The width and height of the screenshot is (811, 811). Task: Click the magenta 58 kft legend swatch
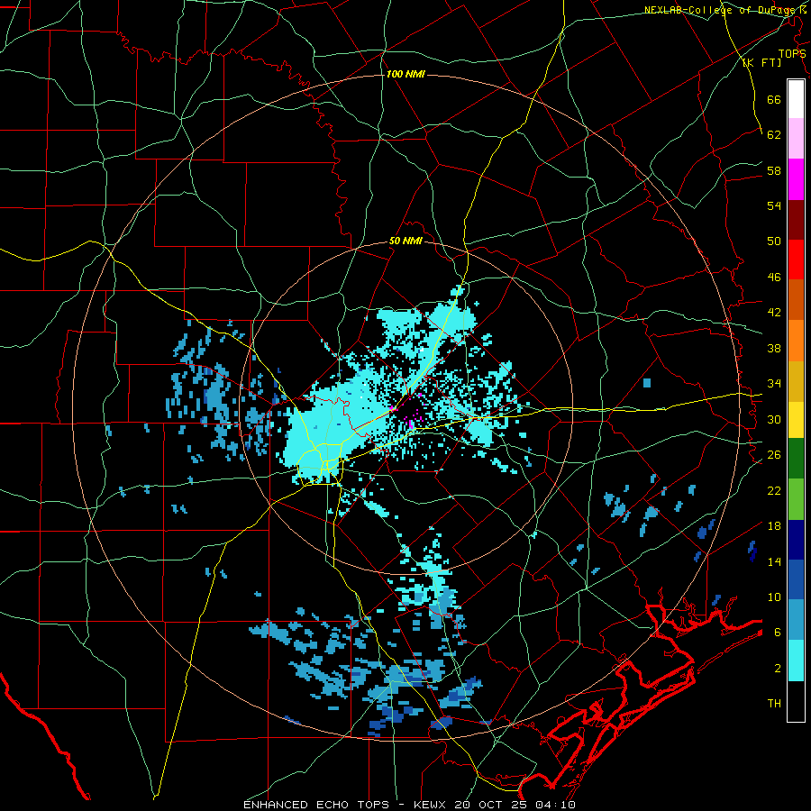click(x=796, y=179)
